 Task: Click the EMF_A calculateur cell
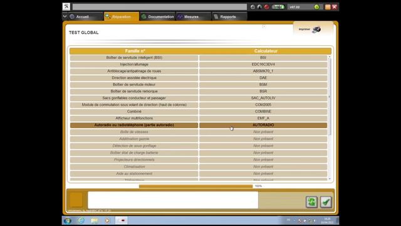tap(263, 118)
